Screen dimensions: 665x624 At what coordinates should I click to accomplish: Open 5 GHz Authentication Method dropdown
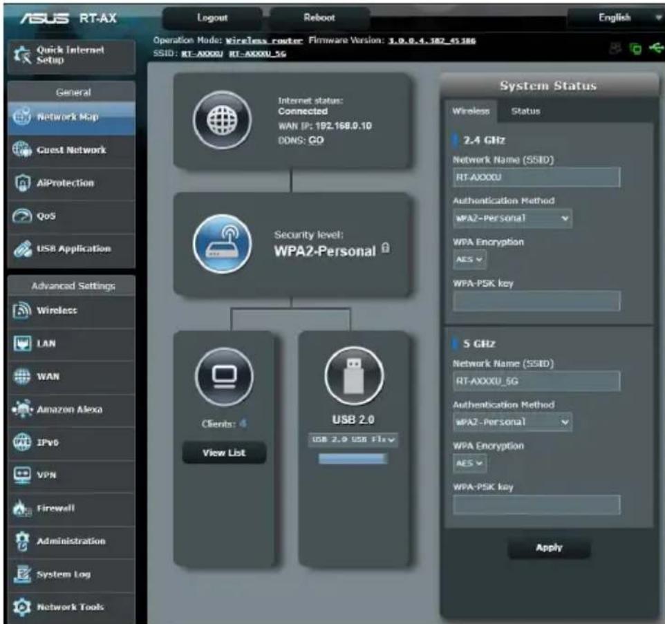pos(512,422)
